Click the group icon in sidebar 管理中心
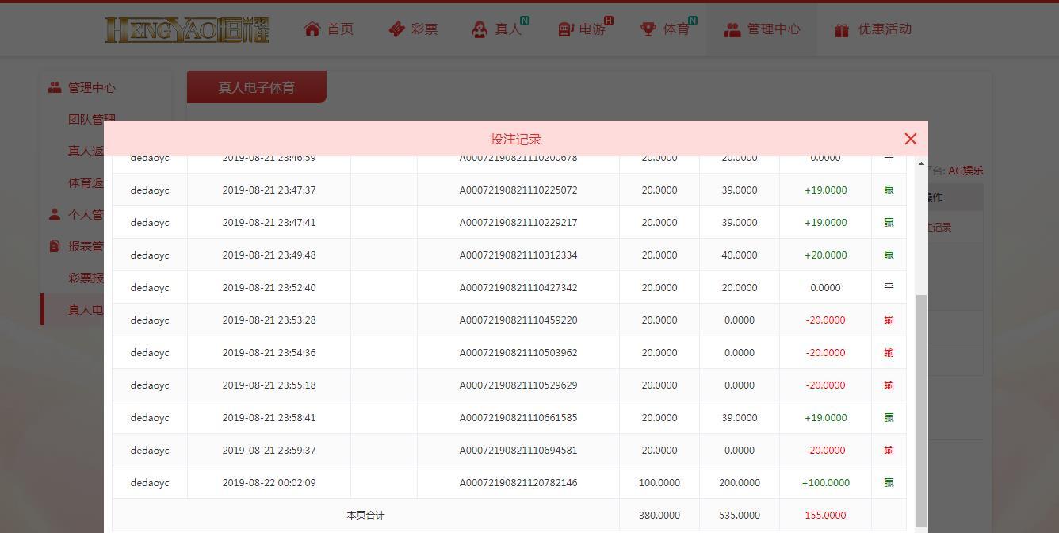Screen dimensions: 1059x533 tap(55, 87)
